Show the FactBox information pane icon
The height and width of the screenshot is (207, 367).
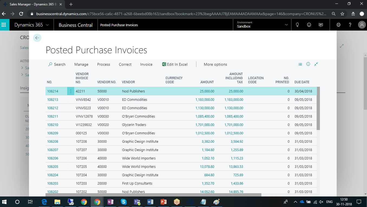click(x=308, y=64)
